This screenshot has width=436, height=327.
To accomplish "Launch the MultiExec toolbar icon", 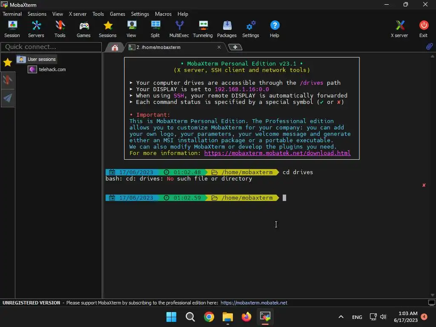I will (179, 29).
